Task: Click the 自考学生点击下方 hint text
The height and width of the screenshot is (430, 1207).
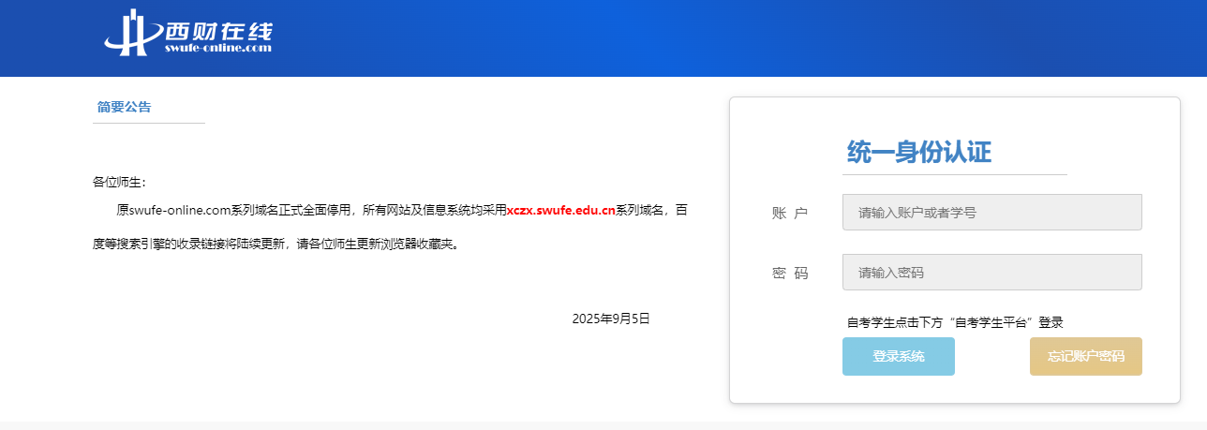Action: tap(955, 322)
